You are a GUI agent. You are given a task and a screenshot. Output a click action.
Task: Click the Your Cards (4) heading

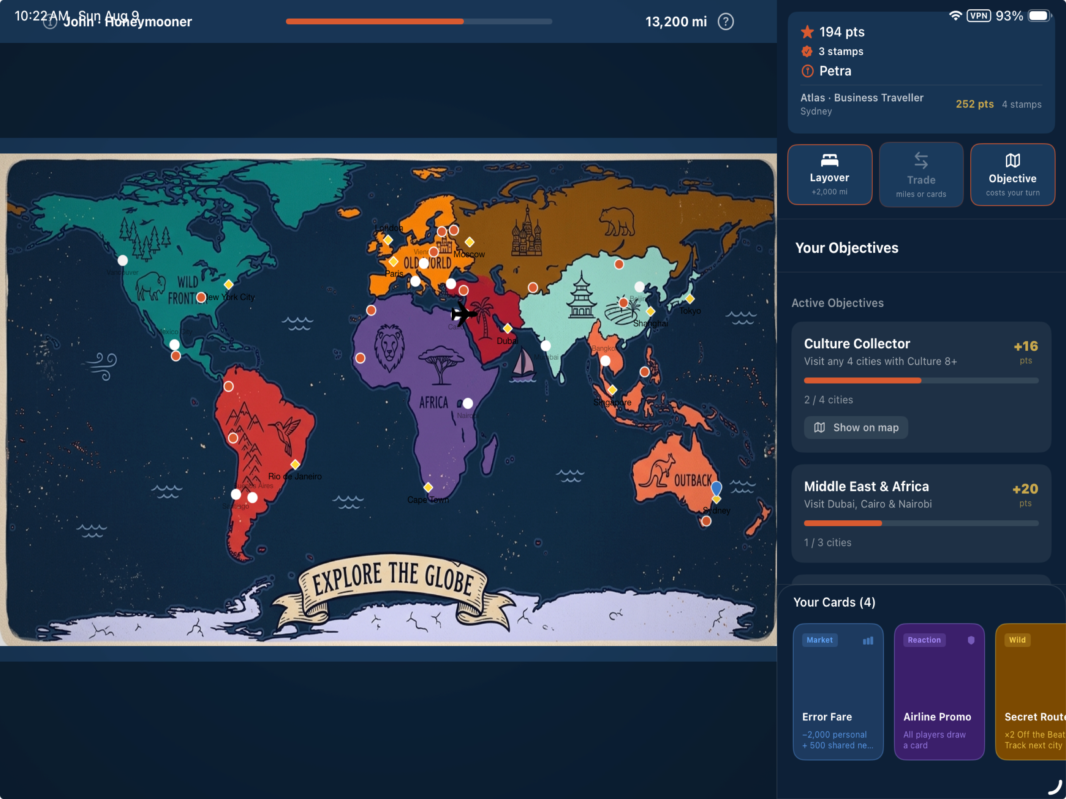[x=834, y=602]
